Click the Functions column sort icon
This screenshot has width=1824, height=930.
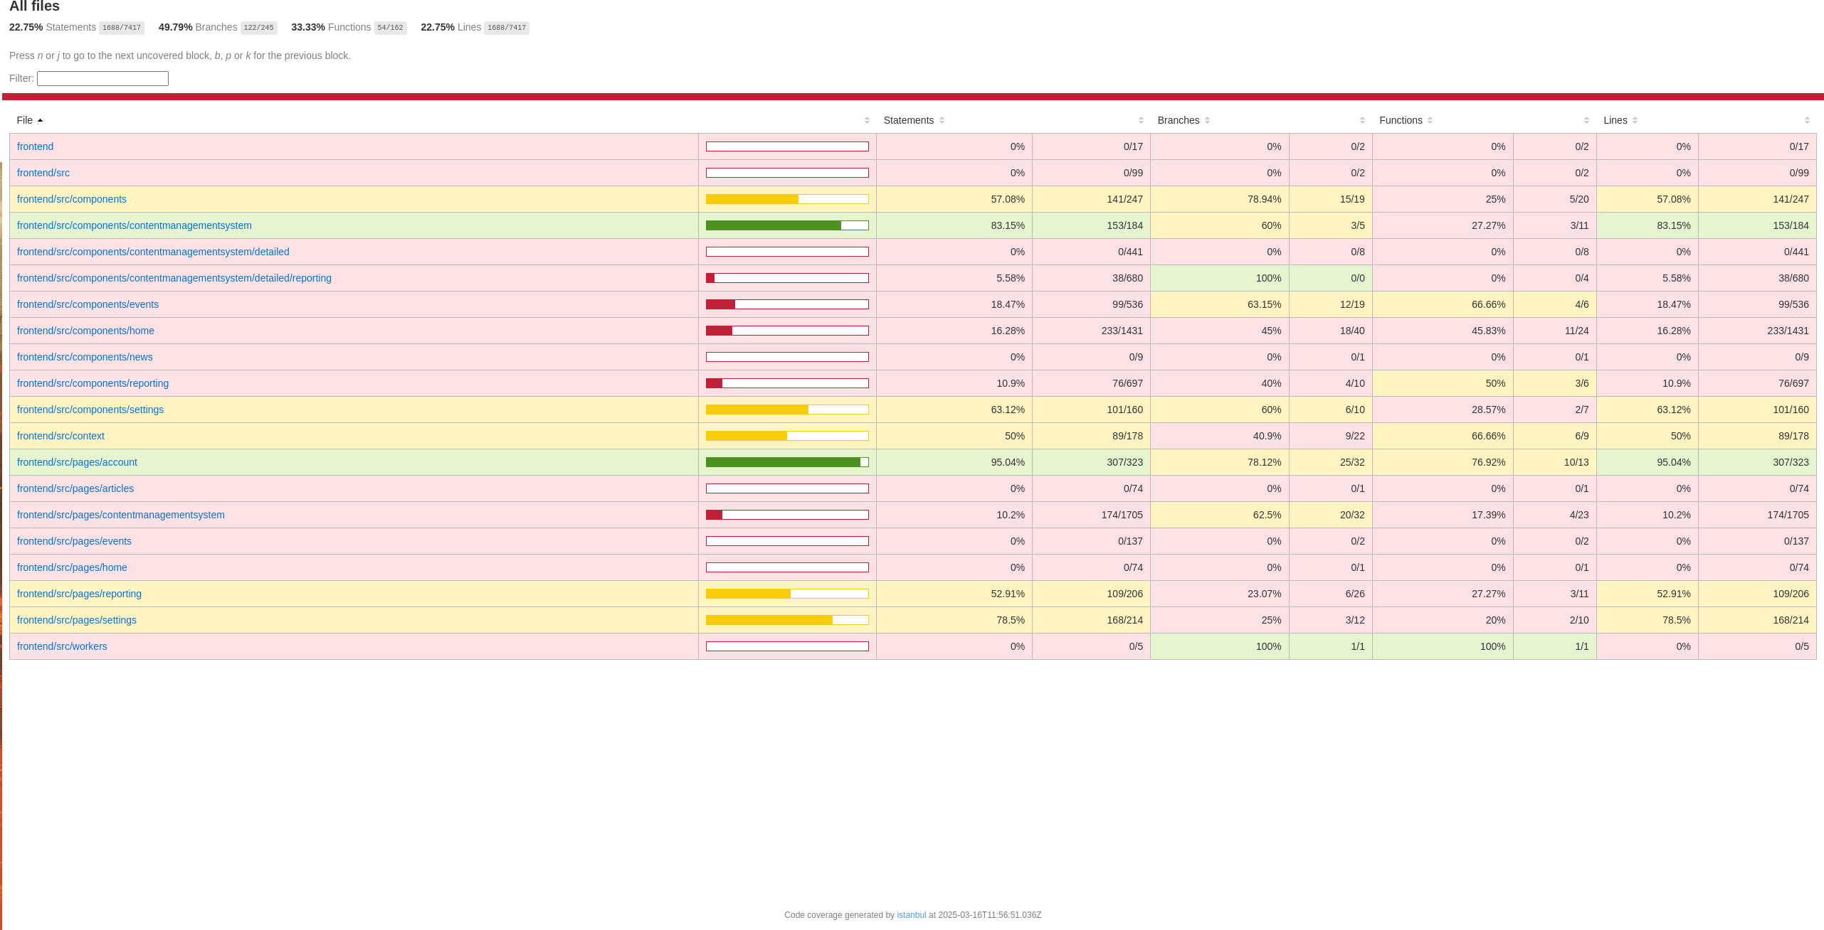[x=1430, y=120]
